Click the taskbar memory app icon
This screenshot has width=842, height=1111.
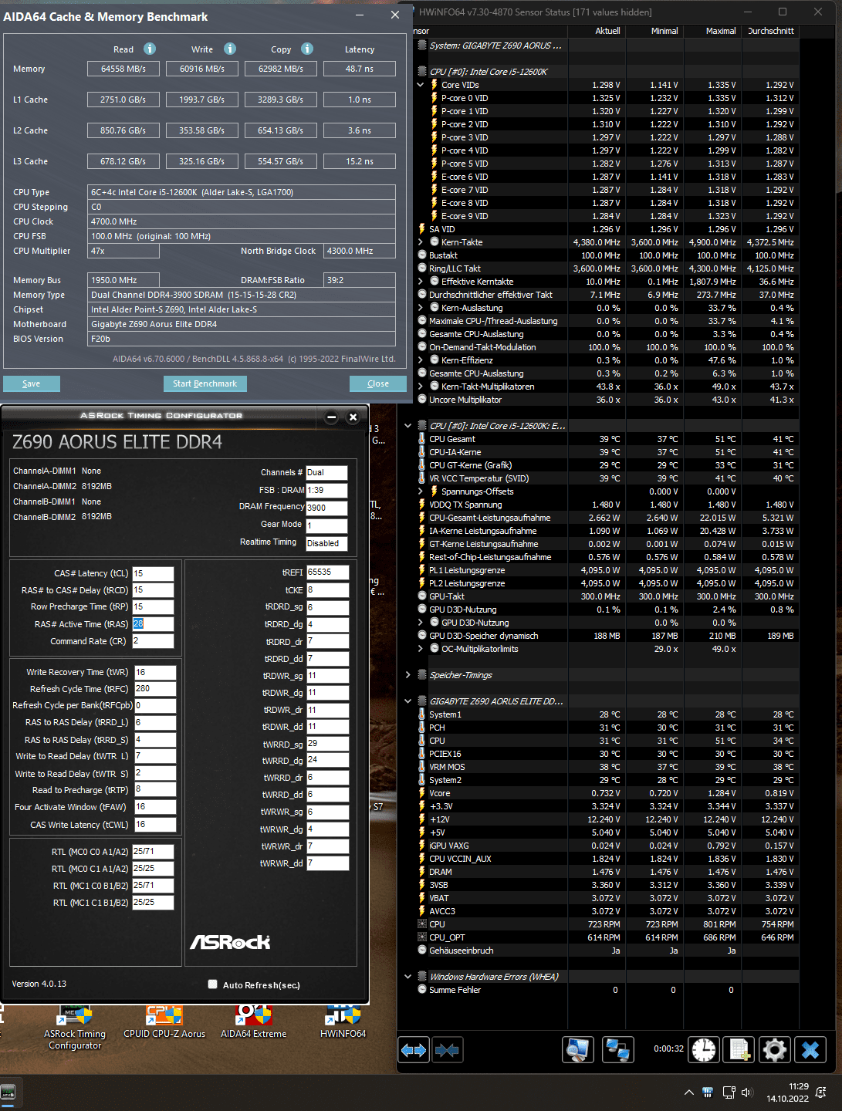[x=8, y=1092]
